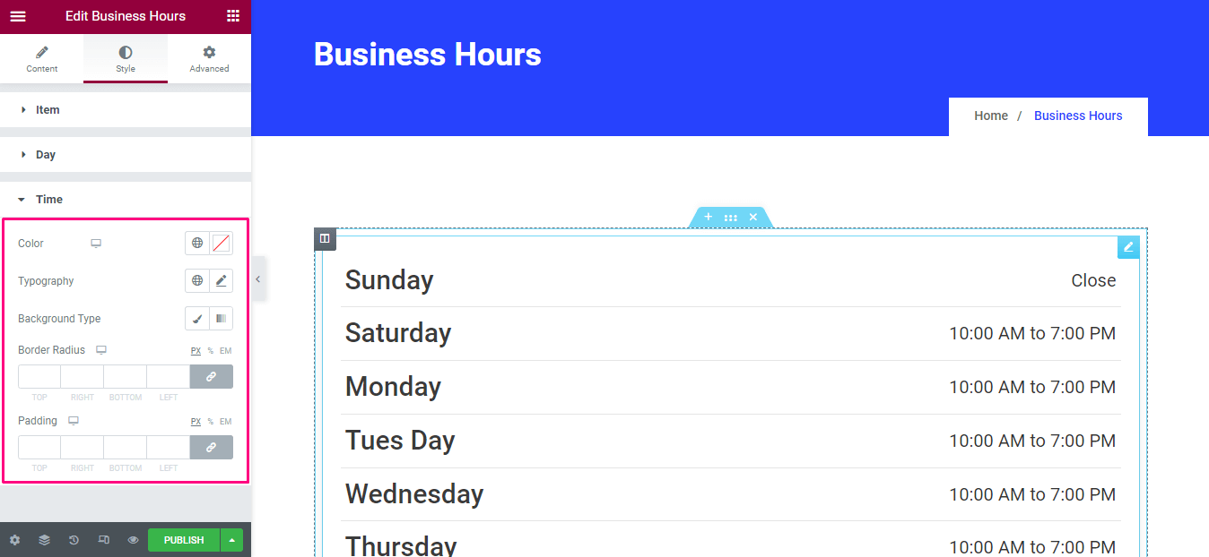Toggle linked values for Border Radius
The height and width of the screenshot is (557, 1209).
(212, 377)
